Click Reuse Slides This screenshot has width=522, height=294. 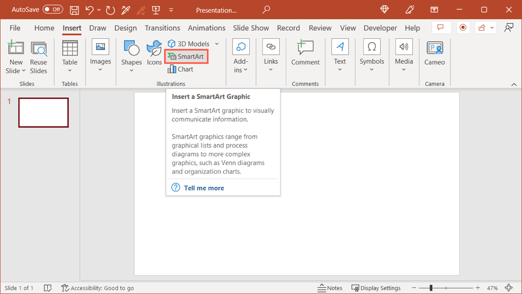[38, 57]
